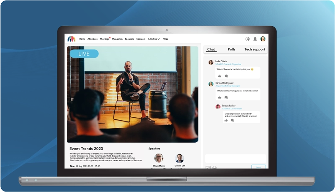The height and width of the screenshot is (192, 335).
Task: Click the event description paragraph
Action: (106, 157)
